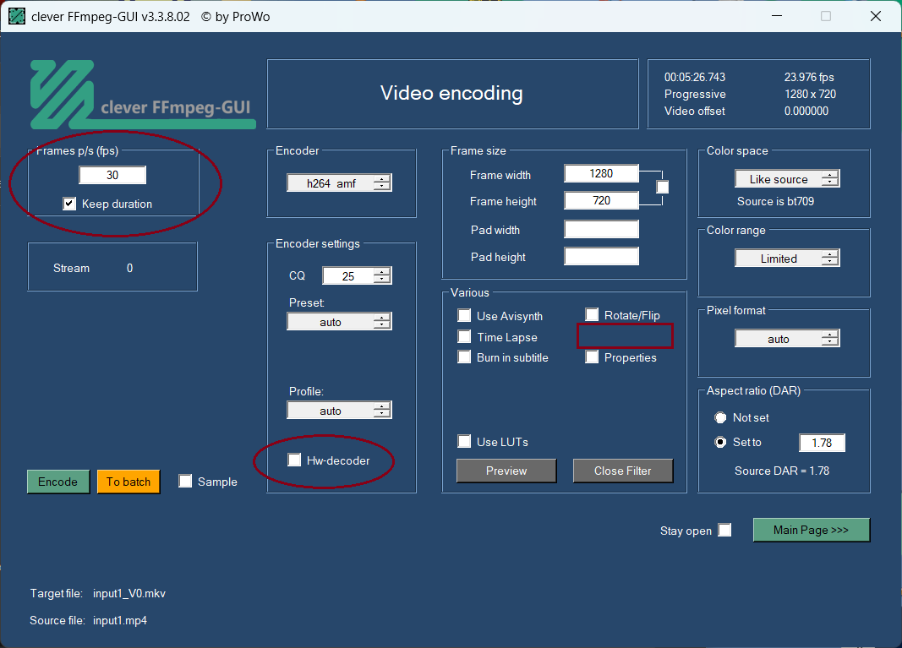Click the 23.976 fps text
Screen dimensions: 902x648
(809, 77)
